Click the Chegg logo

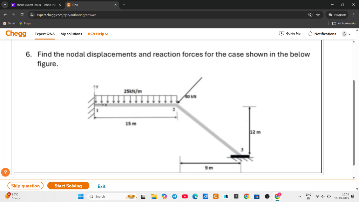coord(16,34)
